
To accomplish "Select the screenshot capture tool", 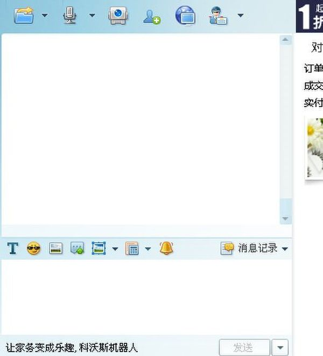I will [99, 249].
